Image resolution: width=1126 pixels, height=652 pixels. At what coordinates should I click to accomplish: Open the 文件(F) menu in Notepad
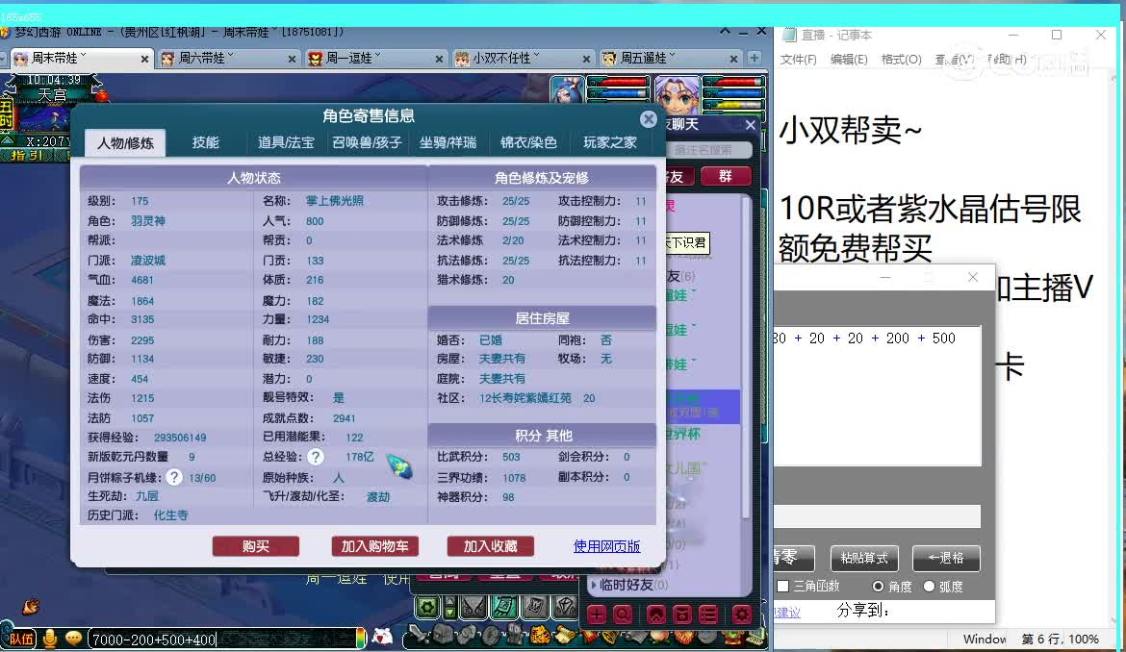(799, 58)
